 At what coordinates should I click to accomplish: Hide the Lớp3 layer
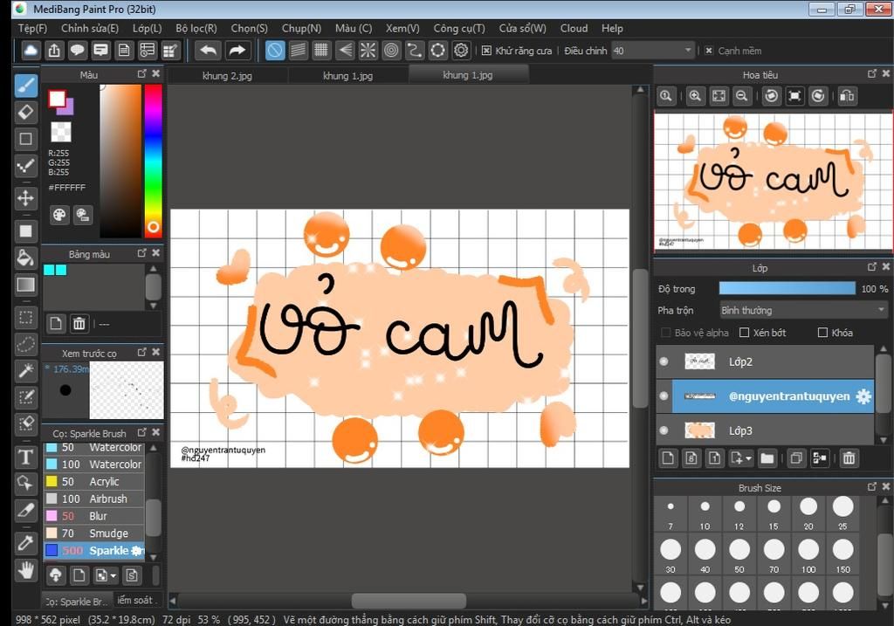coord(664,430)
